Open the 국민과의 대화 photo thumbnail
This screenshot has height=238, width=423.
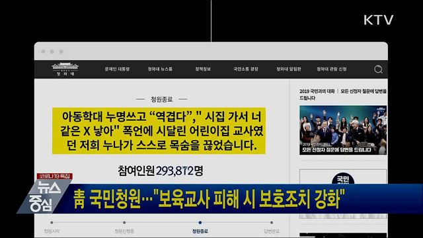[343, 130]
